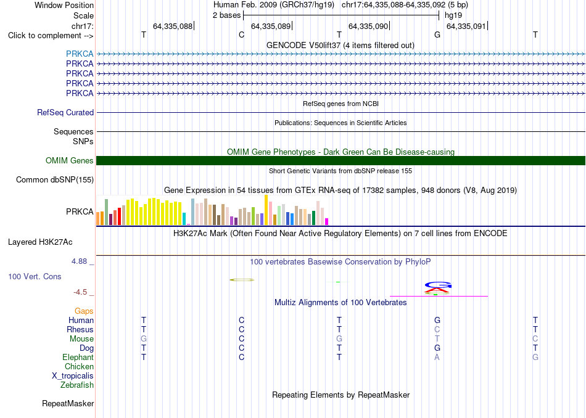586x418 pixels.
Task: Click the 64,335,088 position marker
Action: (173, 26)
